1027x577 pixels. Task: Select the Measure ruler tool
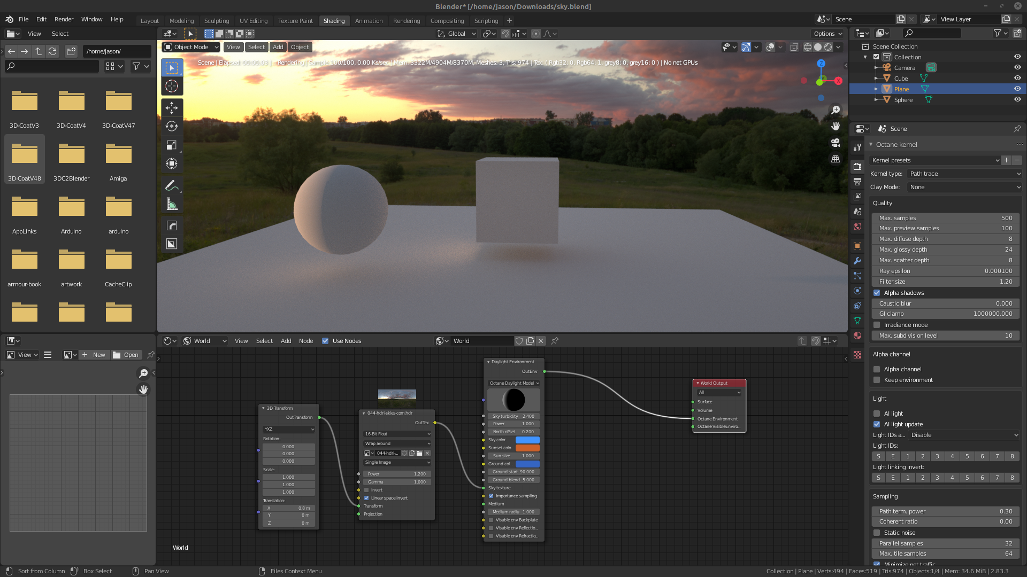[172, 204]
